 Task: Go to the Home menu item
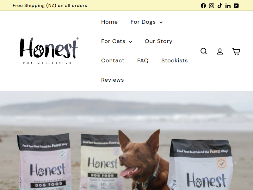[109, 22]
